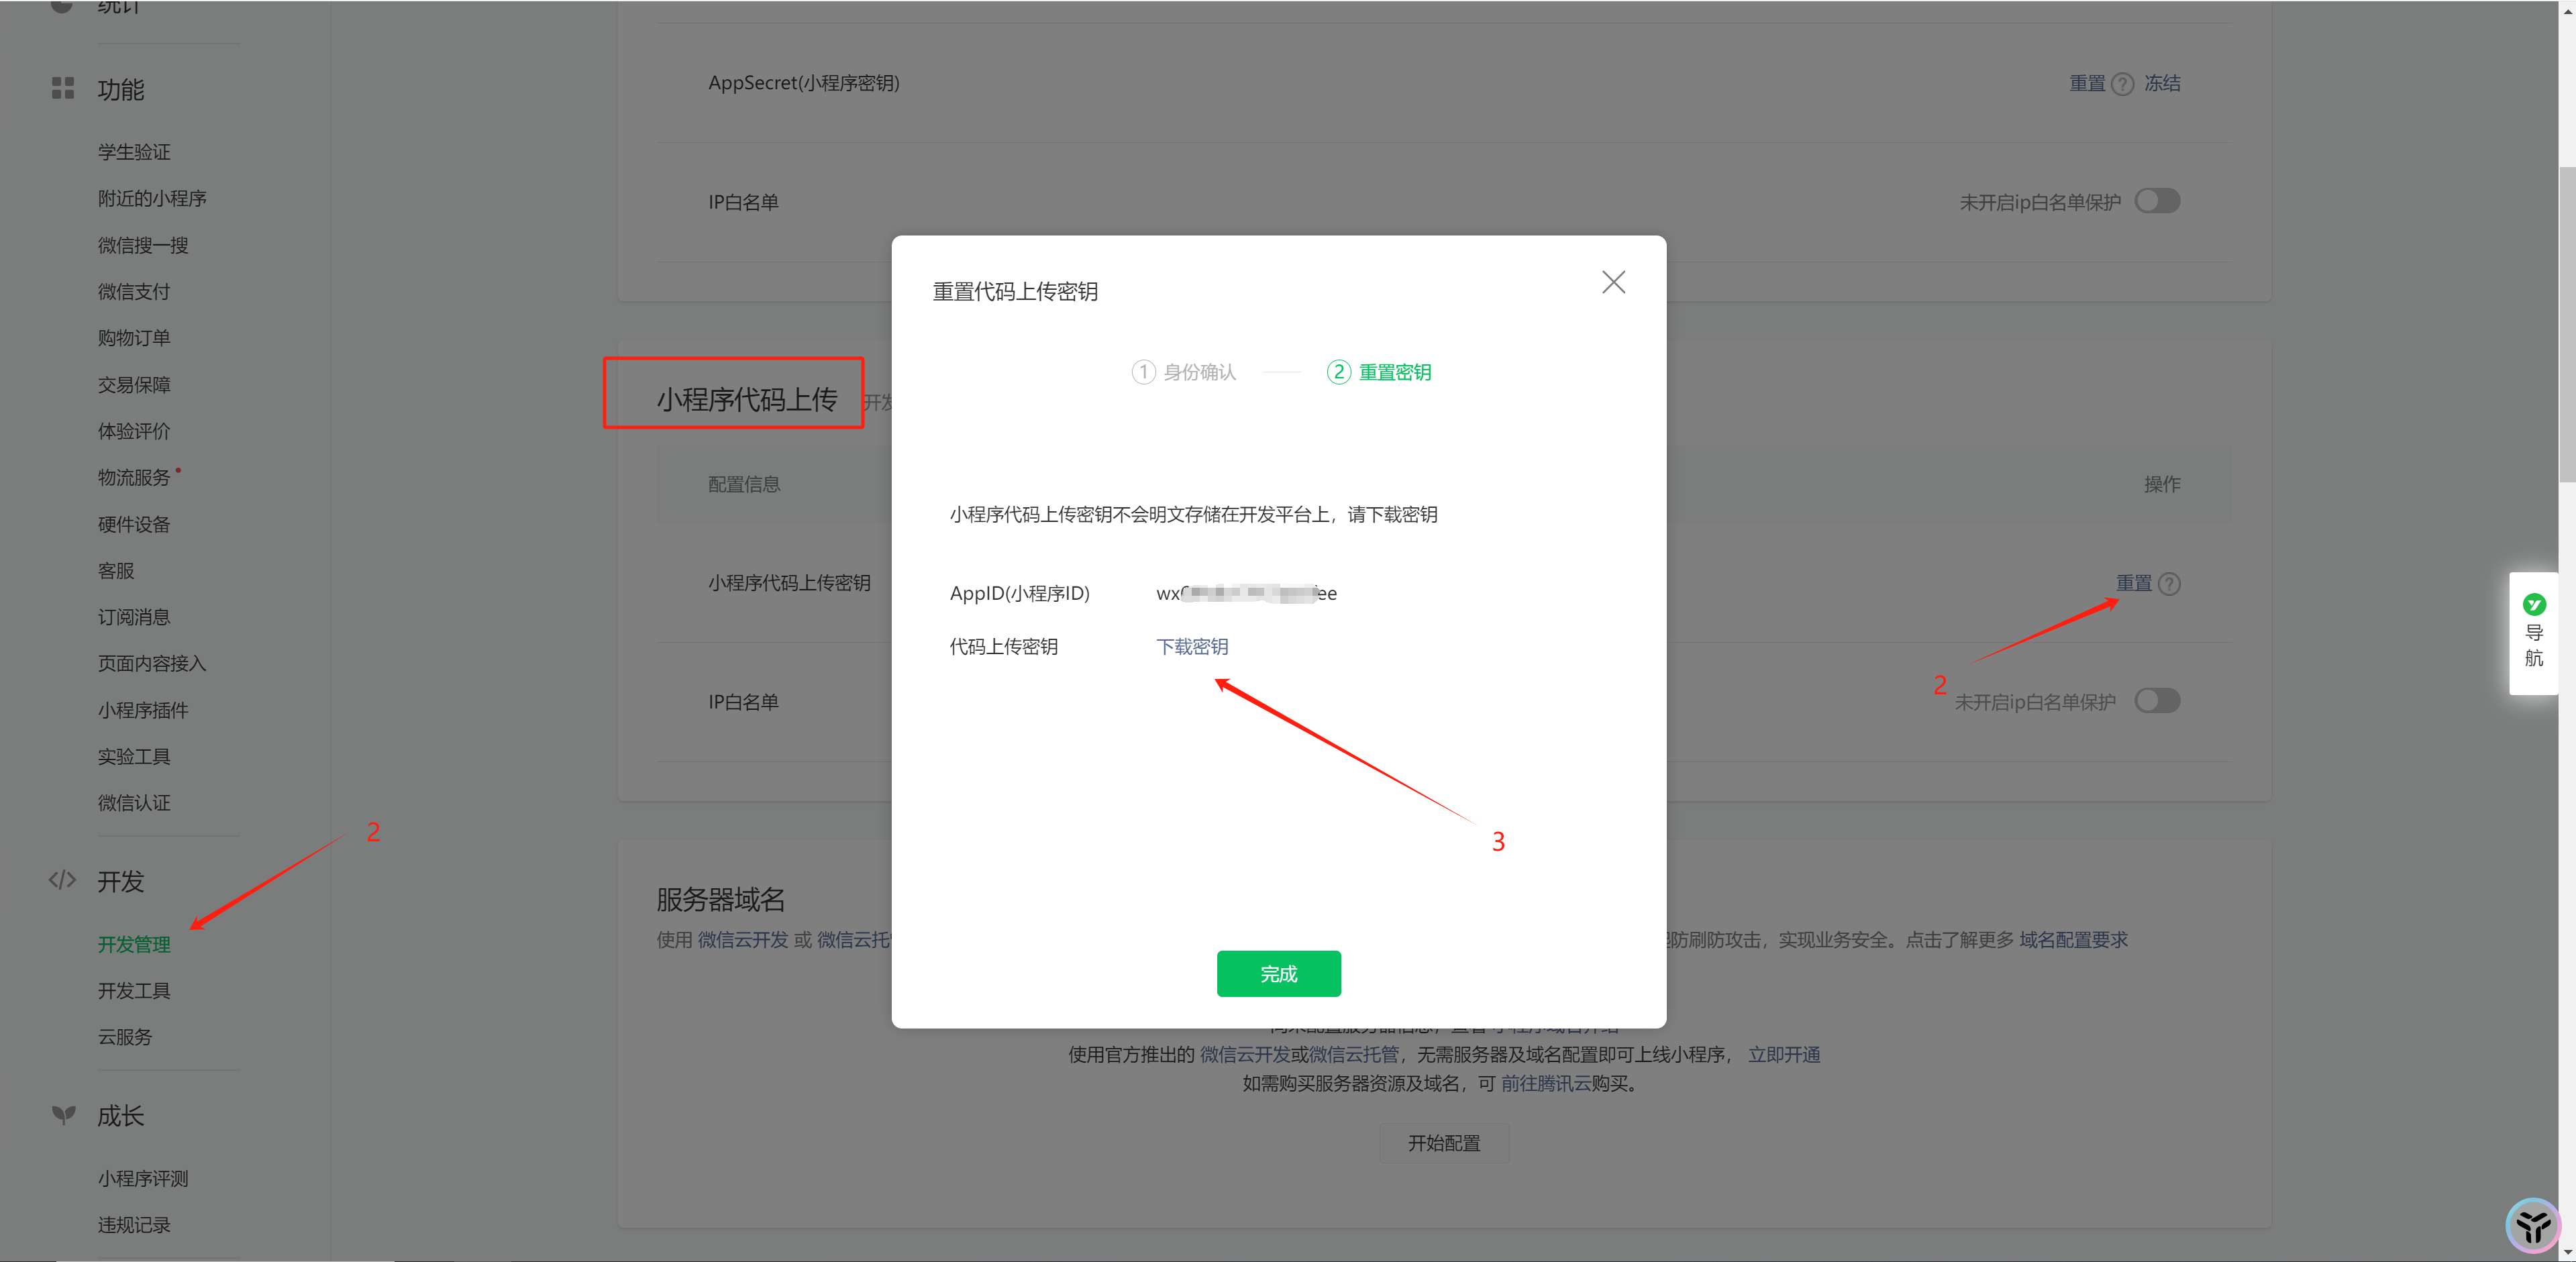Open 开发工具 menu item
Screen dimensions: 2576x1262
[134, 991]
